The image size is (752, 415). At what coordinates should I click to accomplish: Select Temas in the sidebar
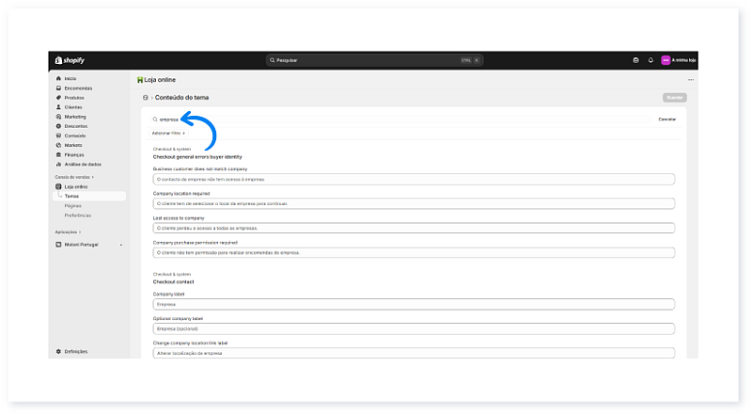click(71, 196)
